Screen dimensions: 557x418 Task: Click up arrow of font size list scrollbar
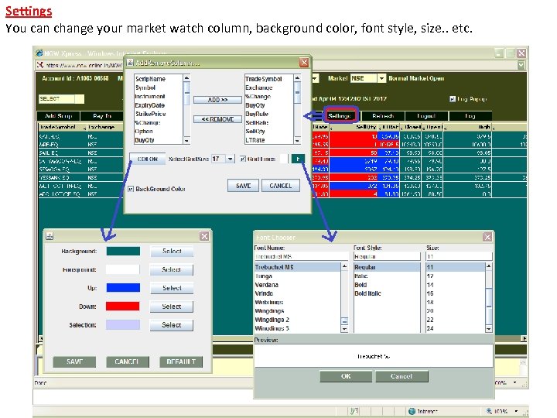point(489,266)
